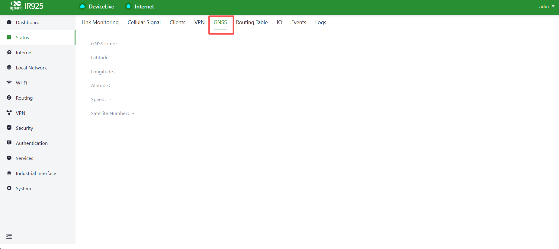Switch to the Link Monitoring tab
The image size is (559, 249).
(100, 22)
